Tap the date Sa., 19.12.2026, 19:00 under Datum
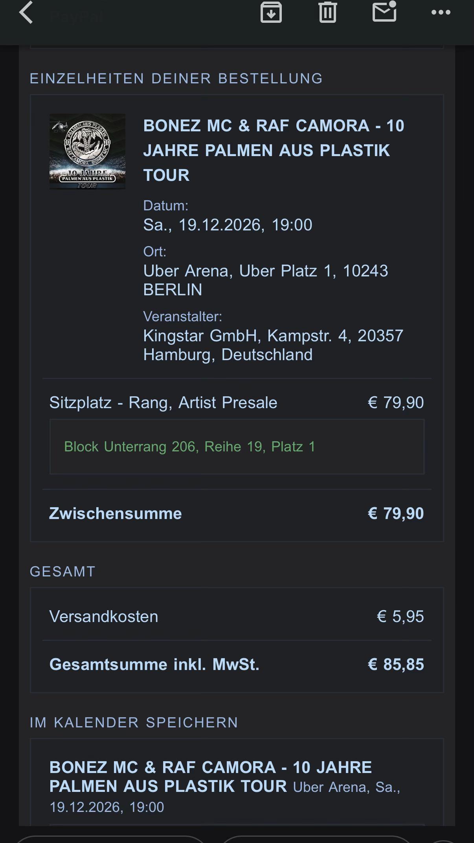This screenshot has height=843, width=474. [228, 225]
